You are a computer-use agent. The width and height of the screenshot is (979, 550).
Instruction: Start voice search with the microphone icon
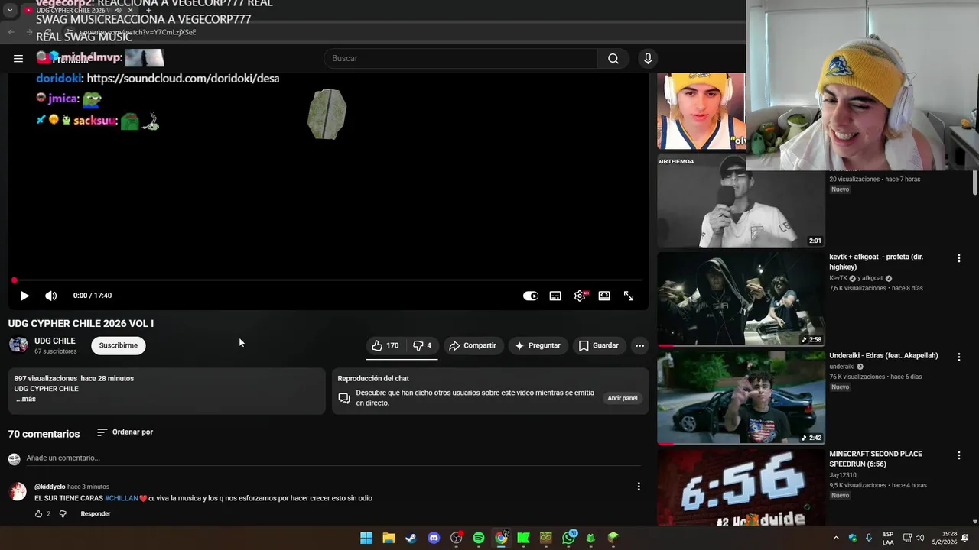(648, 59)
